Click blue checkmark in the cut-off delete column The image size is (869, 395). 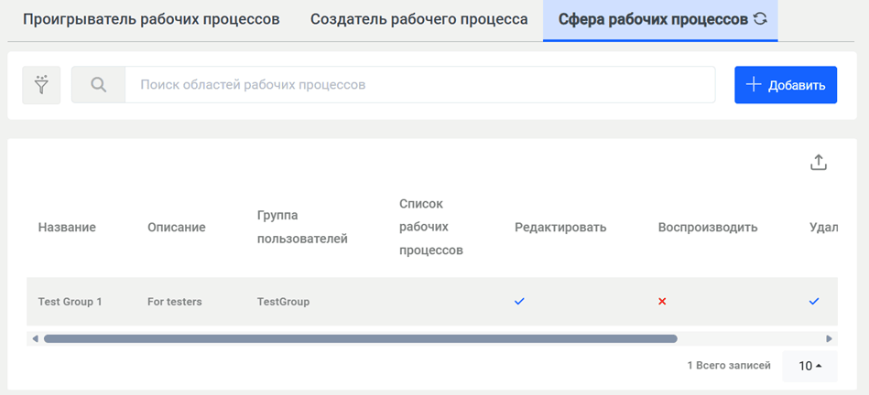click(814, 302)
